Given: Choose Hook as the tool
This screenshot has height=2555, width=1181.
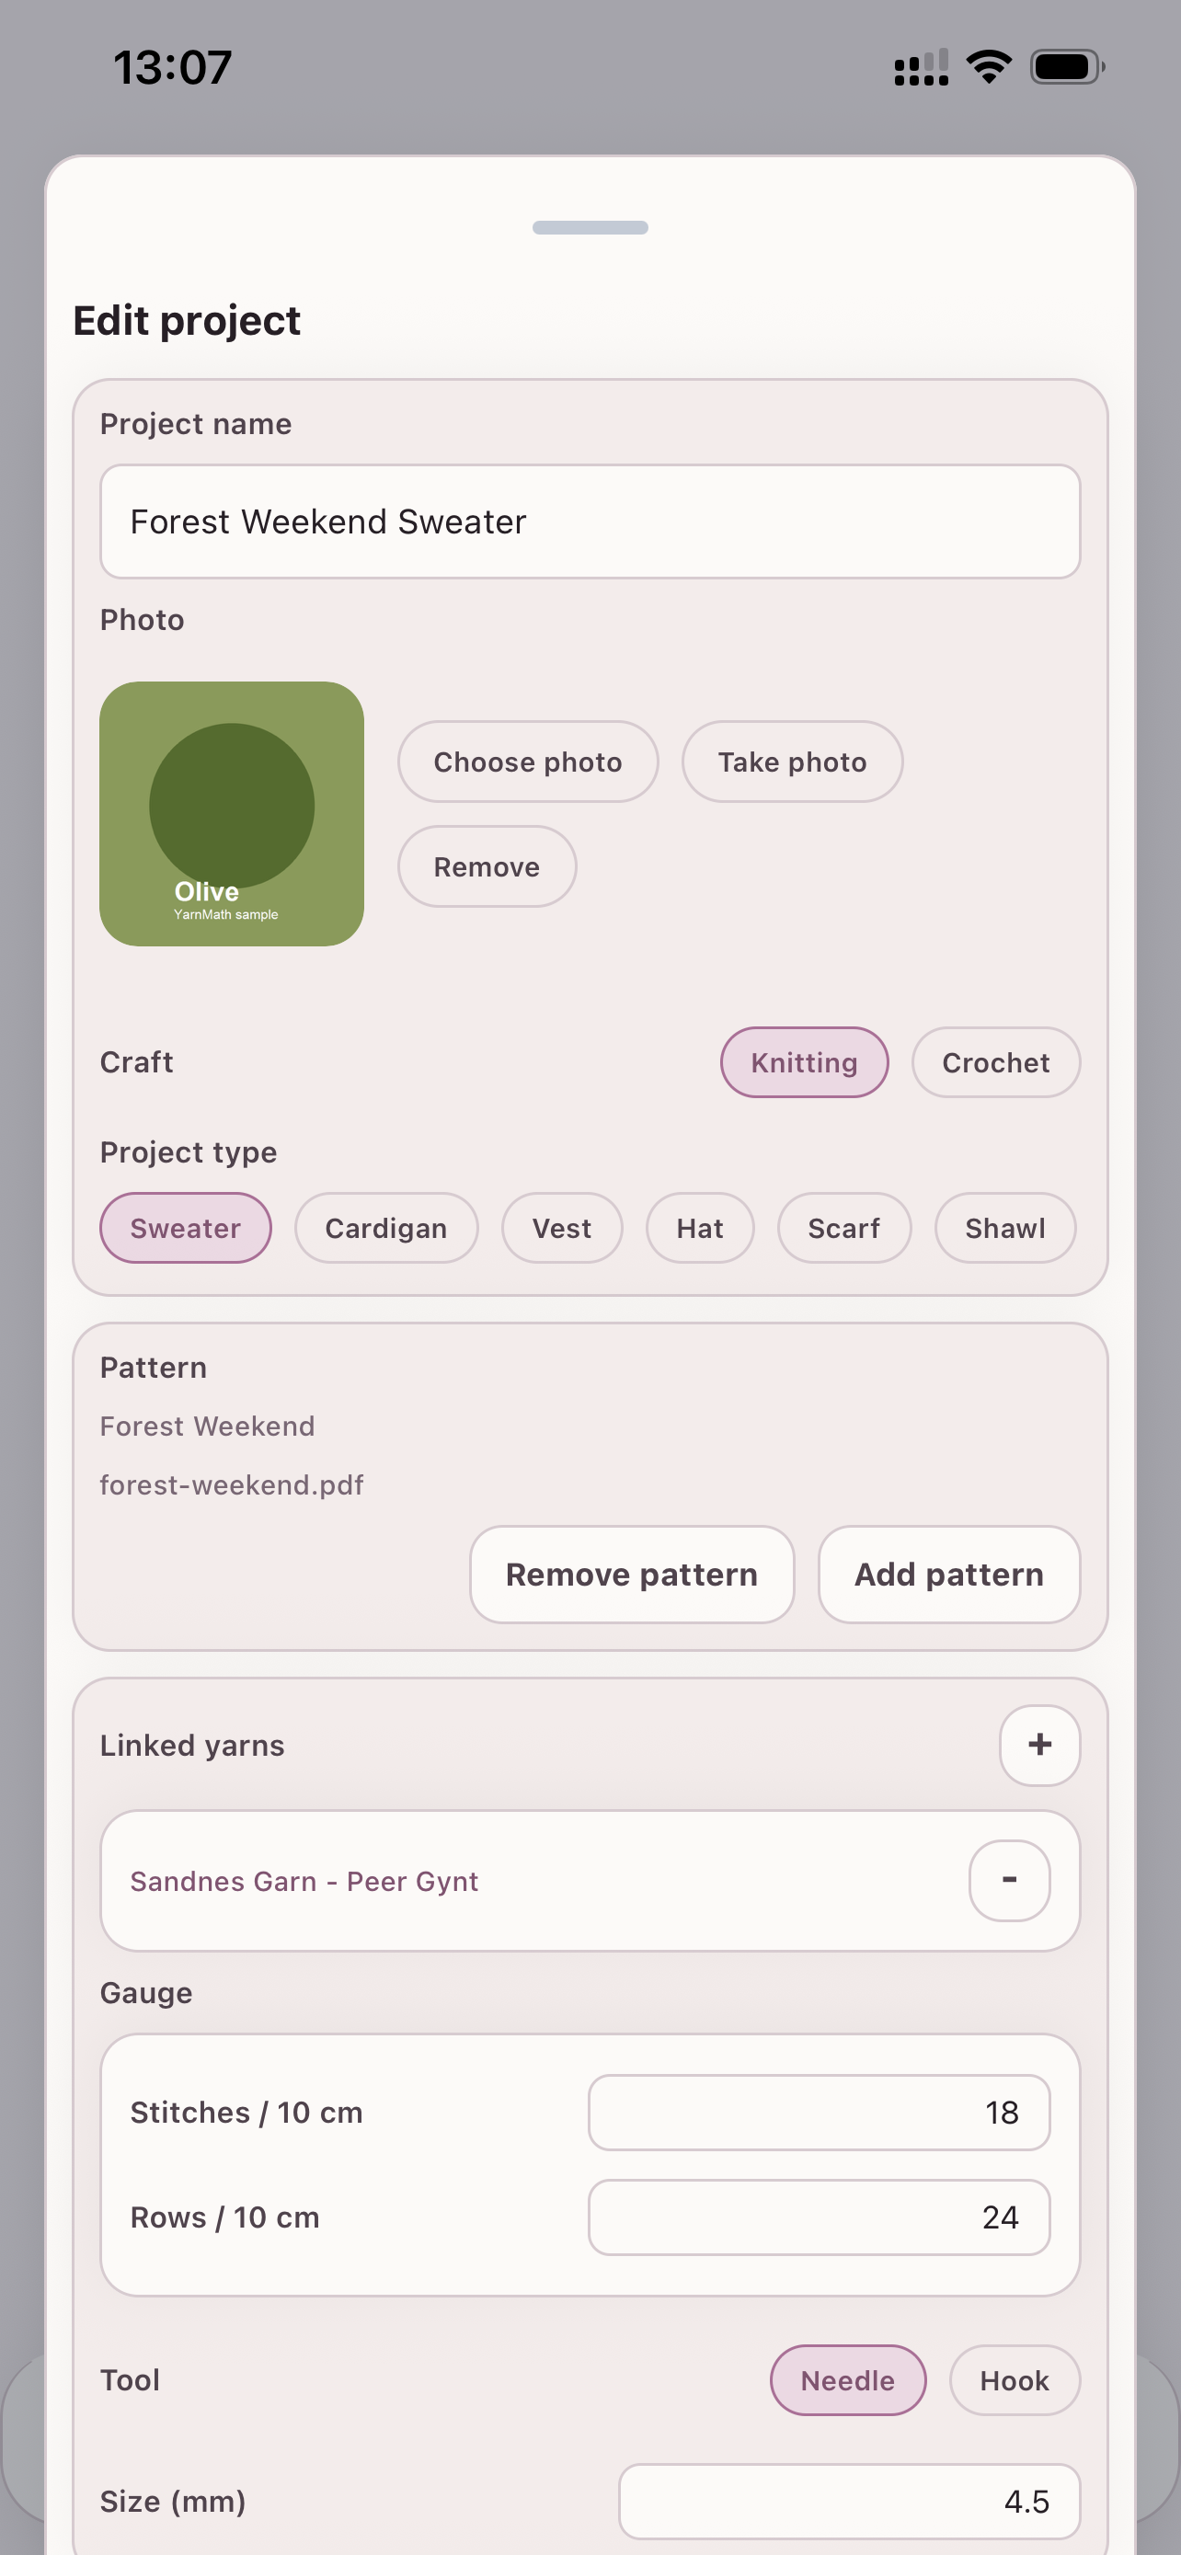Looking at the screenshot, I should pyautogui.click(x=1014, y=2380).
